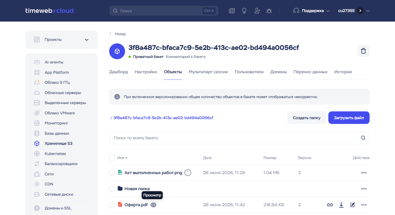
Task: Open the Пользователи tab
Action: coord(249,72)
